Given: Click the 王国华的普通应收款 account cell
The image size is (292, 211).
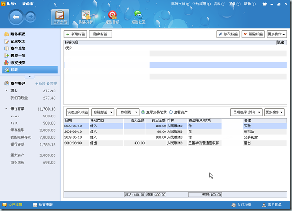Looking at the screenshot, I should tap(204, 143).
